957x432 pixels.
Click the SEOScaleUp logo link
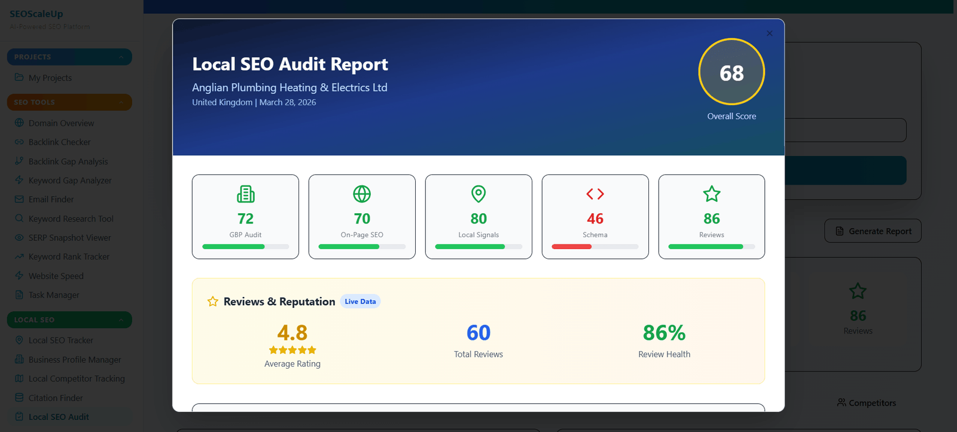click(36, 14)
